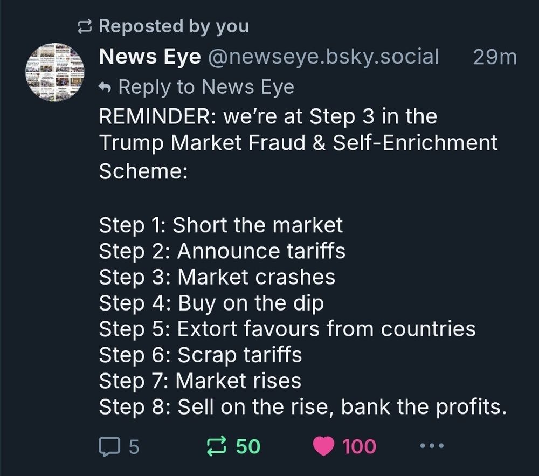
Task: Click the 29m post timestamp
Action: pyautogui.click(x=494, y=56)
